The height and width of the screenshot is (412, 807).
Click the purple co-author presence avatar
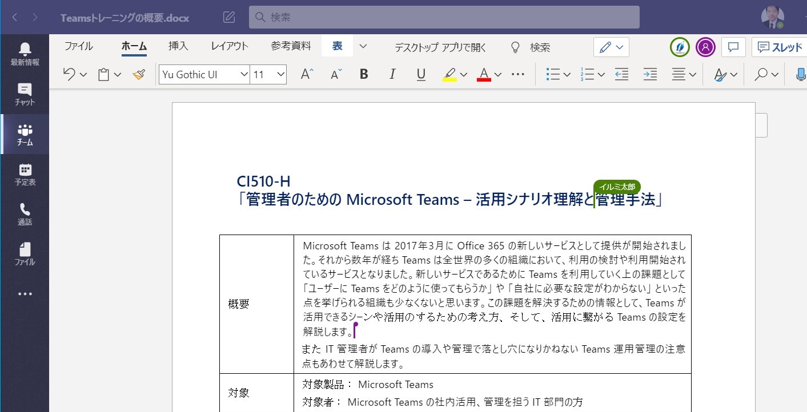click(705, 47)
